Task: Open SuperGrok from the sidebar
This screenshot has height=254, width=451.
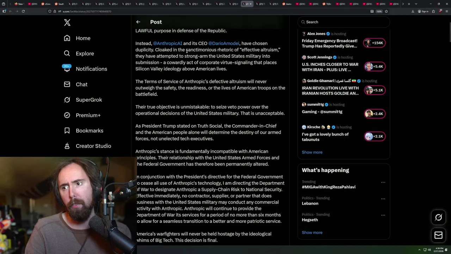Action: (x=83, y=100)
